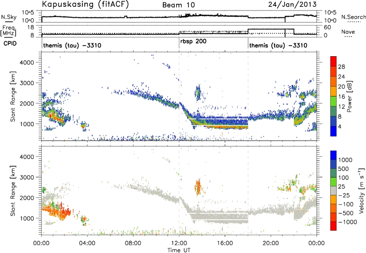The image size is (366, 253).
Task: Click the 12:00 time axis label
Action: point(179,243)
